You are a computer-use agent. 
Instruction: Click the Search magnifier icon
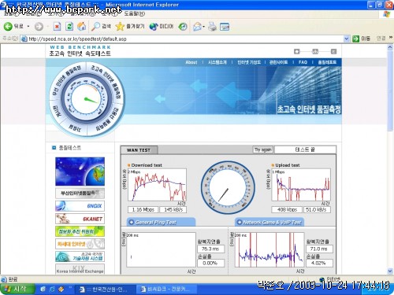pos(95,26)
